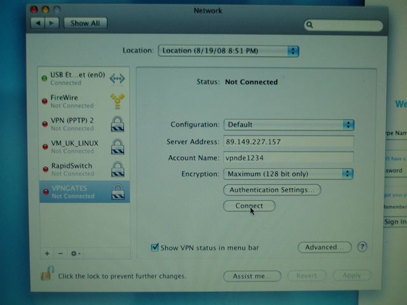Click the VPNGATES padlock icon
Screen dimensions: 407x305
tap(118, 192)
